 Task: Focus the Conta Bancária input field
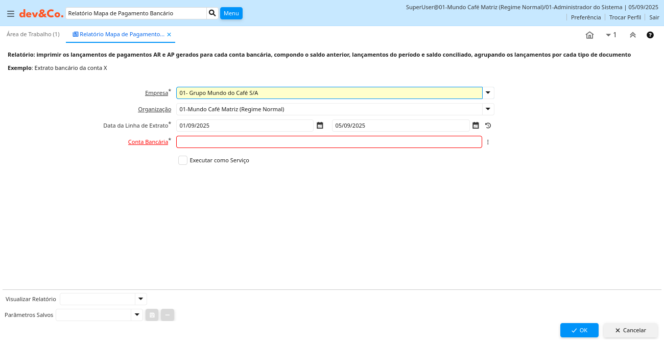(329, 142)
